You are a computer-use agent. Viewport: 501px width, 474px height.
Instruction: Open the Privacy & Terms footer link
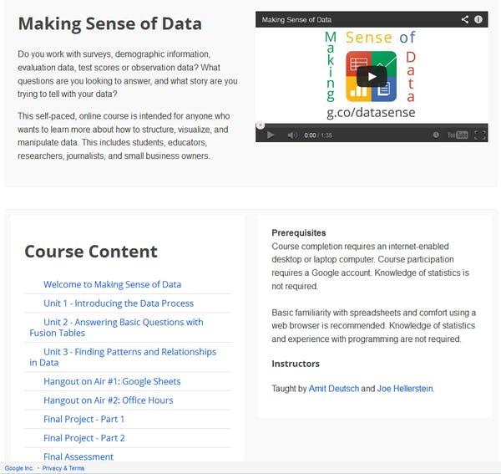point(63,468)
